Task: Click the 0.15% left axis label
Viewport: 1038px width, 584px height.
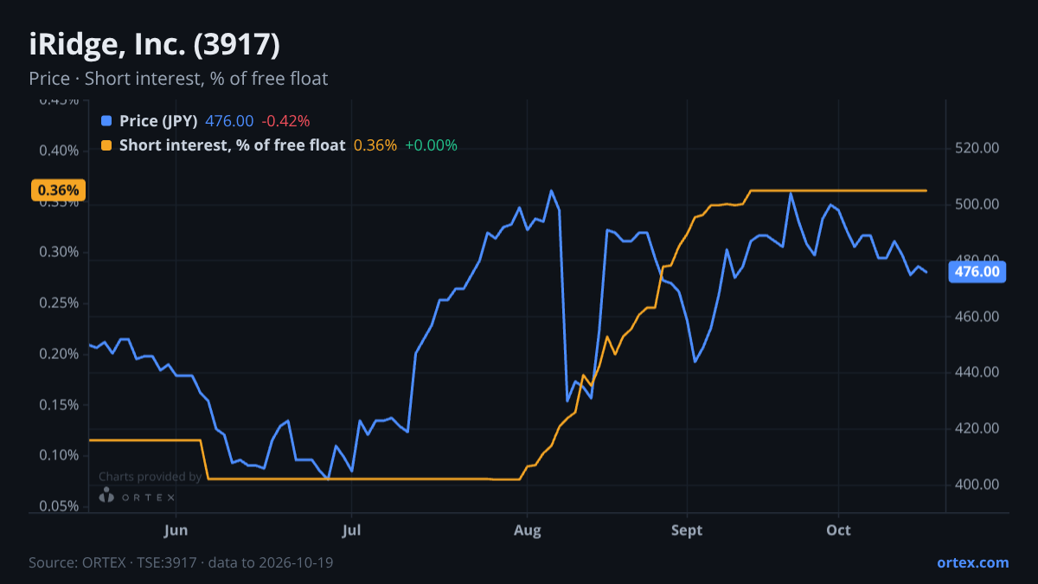Action: click(x=60, y=405)
